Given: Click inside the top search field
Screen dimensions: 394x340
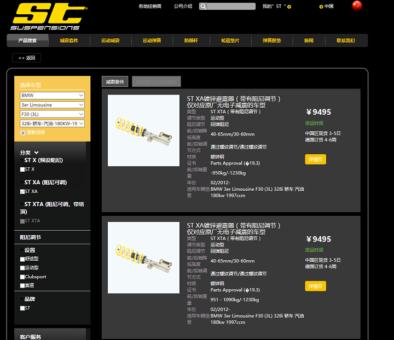Looking at the screenshot, I should point(231,6).
